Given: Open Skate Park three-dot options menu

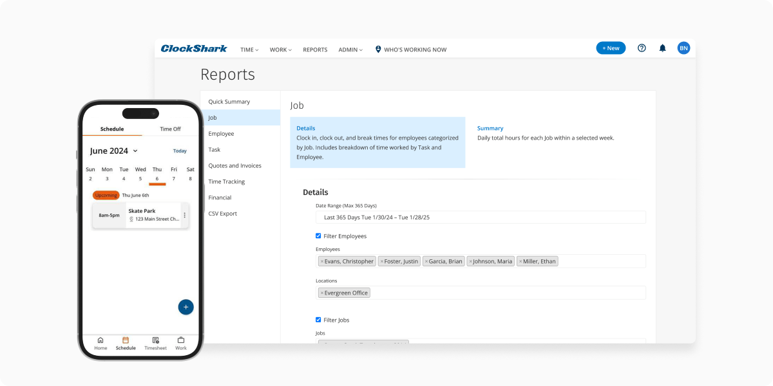Looking at the screenshot, I should tap(184, 216).
